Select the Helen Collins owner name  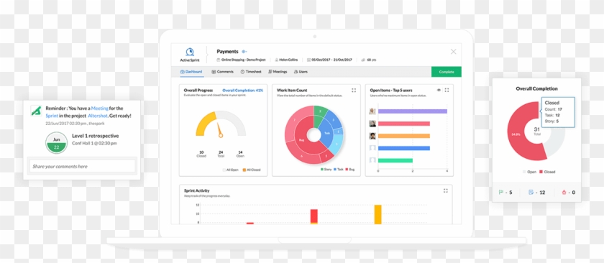pos(288,60)
